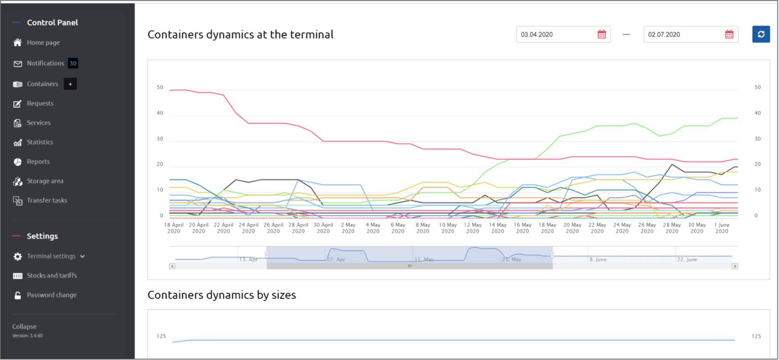
Task: Click the Reports pie chart icon
Action: pos(17,162)
